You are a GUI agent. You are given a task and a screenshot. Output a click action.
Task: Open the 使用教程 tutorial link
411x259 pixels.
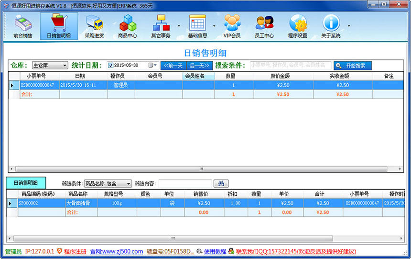pos(215,251)
